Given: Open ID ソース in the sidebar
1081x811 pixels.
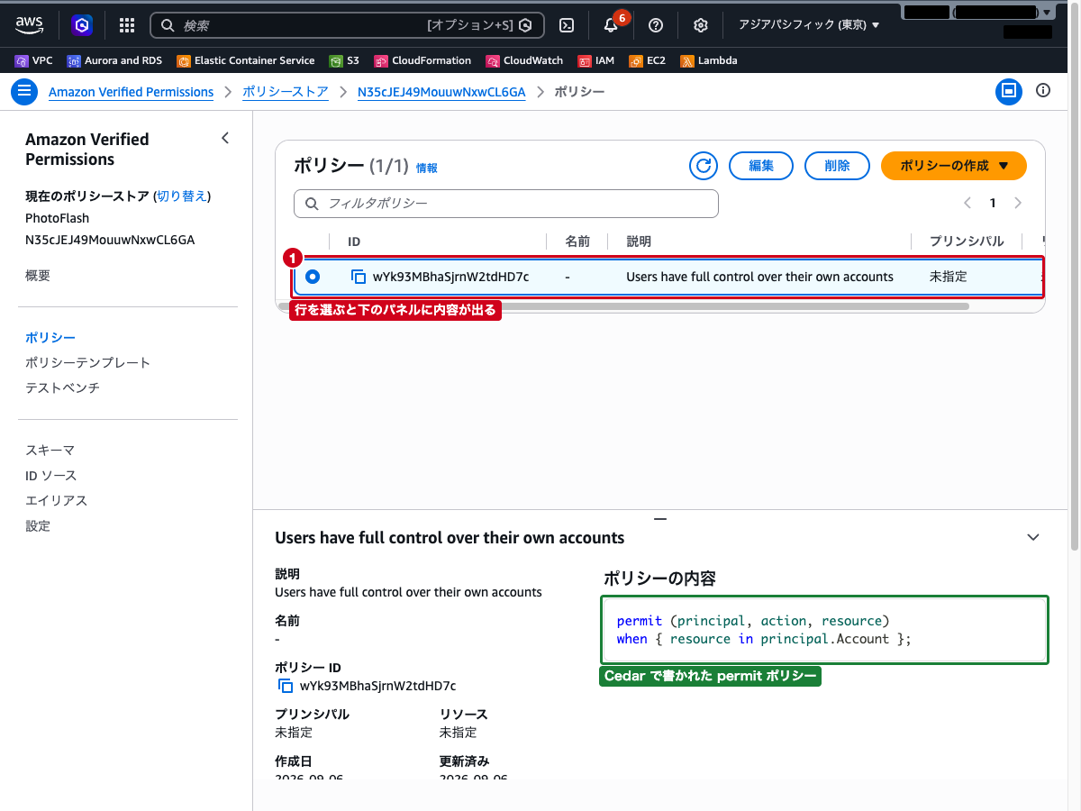Looking at the screenshot, I should coord(51,475).
